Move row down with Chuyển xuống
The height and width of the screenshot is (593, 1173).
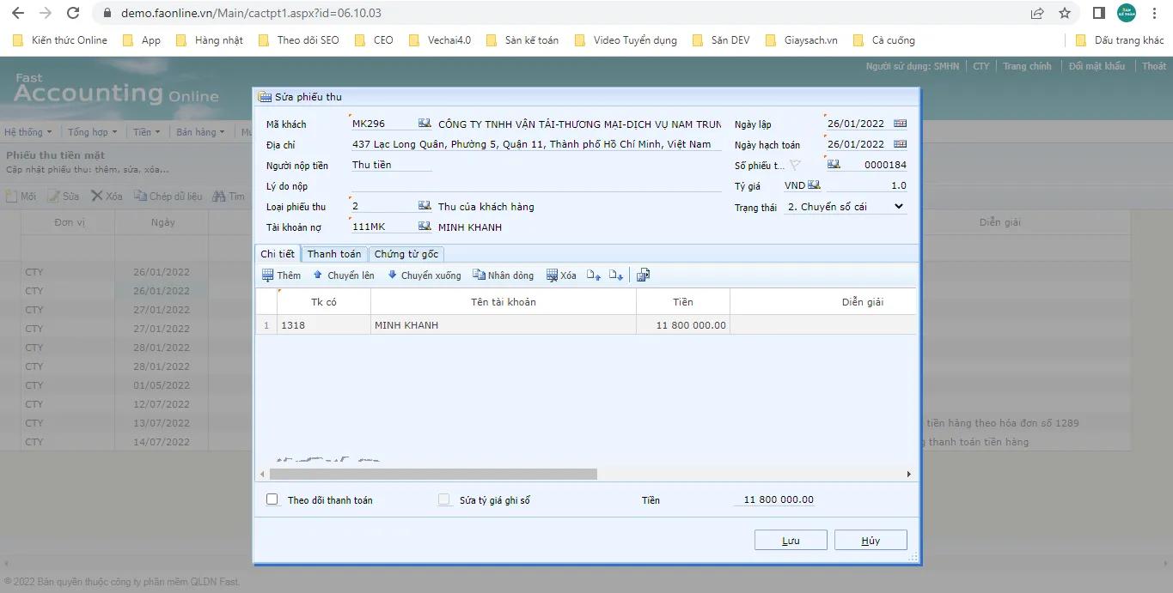pos(424,275)
